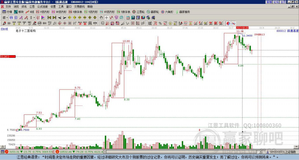Click the 主页 homepage button
This screenshot has width=299, height=160.
(x=283, y=2)
